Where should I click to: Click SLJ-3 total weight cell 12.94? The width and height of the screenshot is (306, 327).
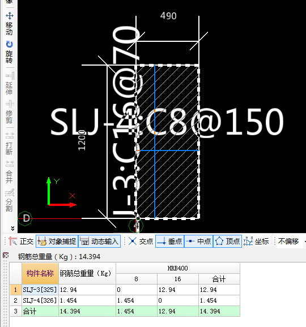point(87,290)
